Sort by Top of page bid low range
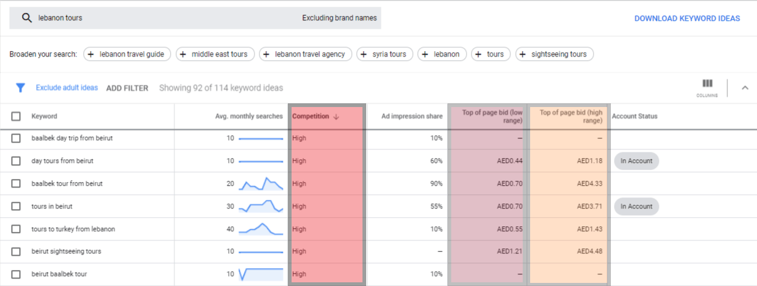The height and width of the screenshot is (286, 757). click(x=492, y=116)
